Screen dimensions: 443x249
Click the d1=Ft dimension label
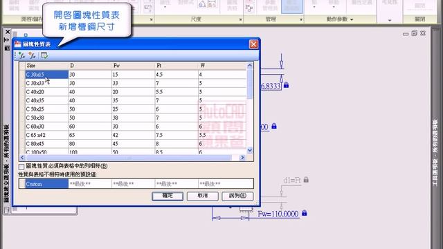292,180
